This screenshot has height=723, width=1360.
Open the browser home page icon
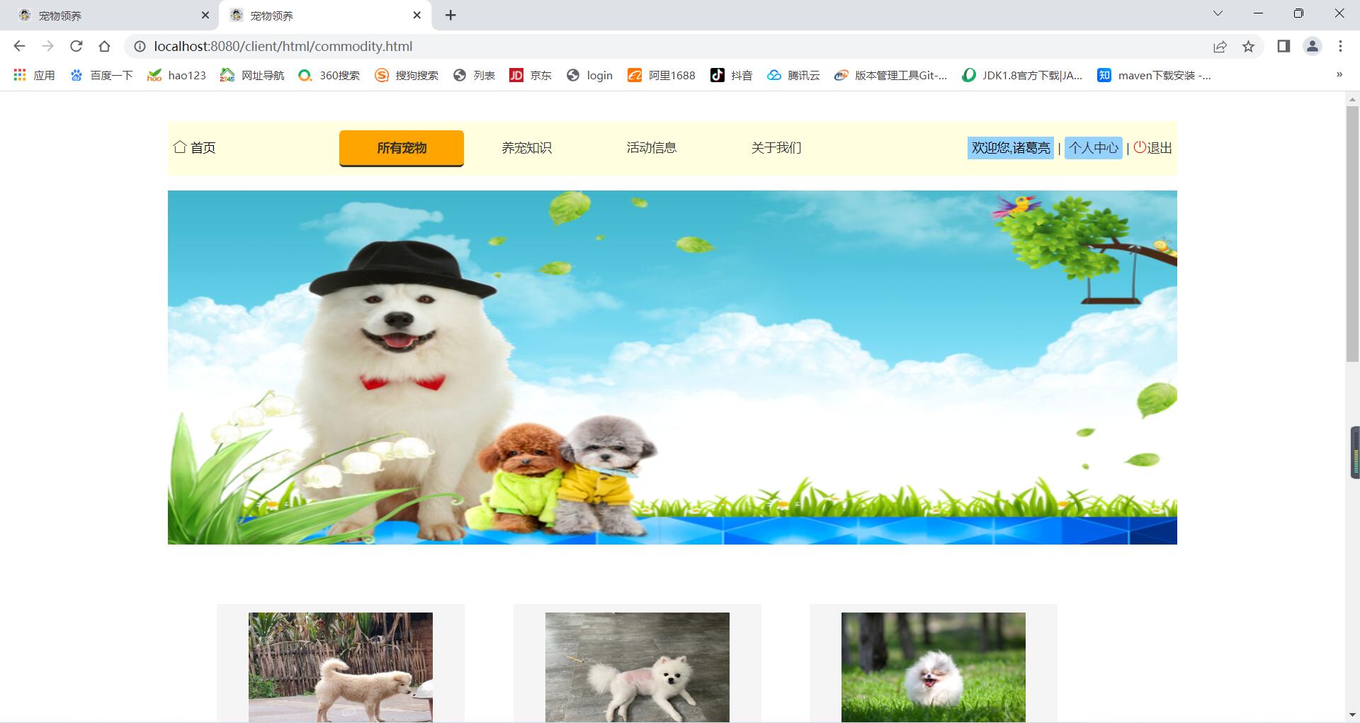coord(104,46)
